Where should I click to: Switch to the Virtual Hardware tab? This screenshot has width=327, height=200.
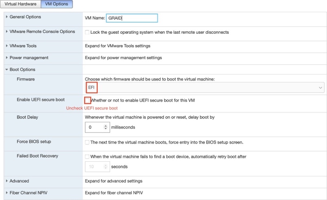(20, 4)
